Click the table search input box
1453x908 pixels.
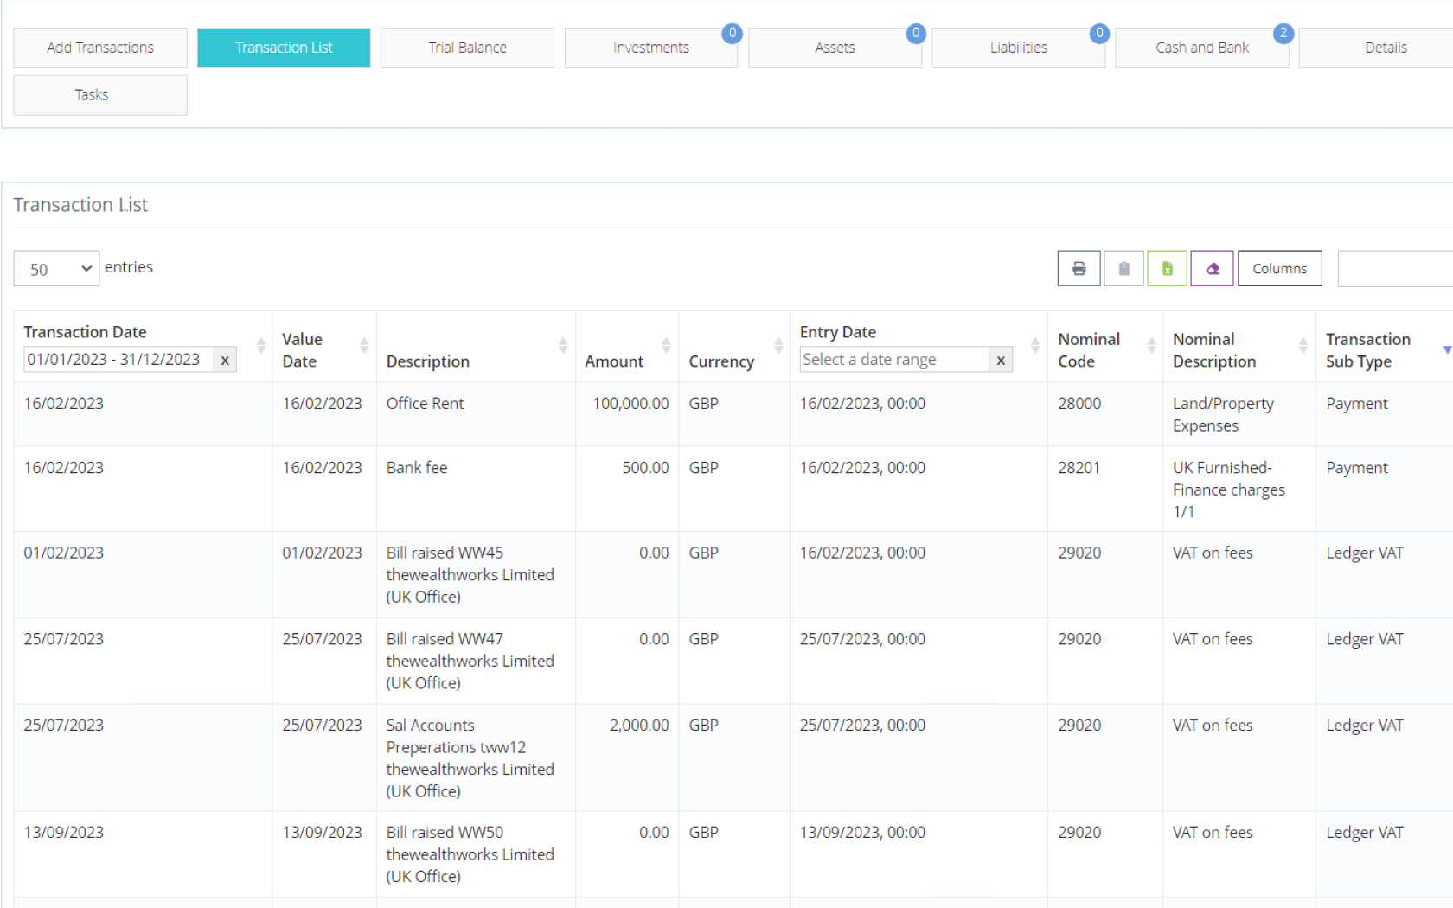(x=1394, y=269)
